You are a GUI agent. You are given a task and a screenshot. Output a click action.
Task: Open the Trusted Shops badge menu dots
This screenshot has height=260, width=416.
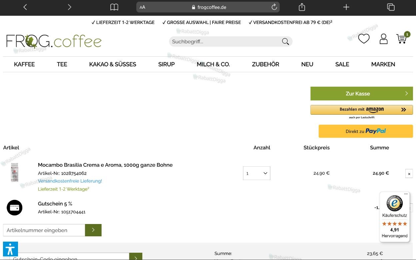click(x=406, y=194)
